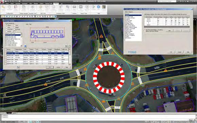
Task: Click the blue Help circle icon in the ribbon
Action: click(x=98, y=7)
